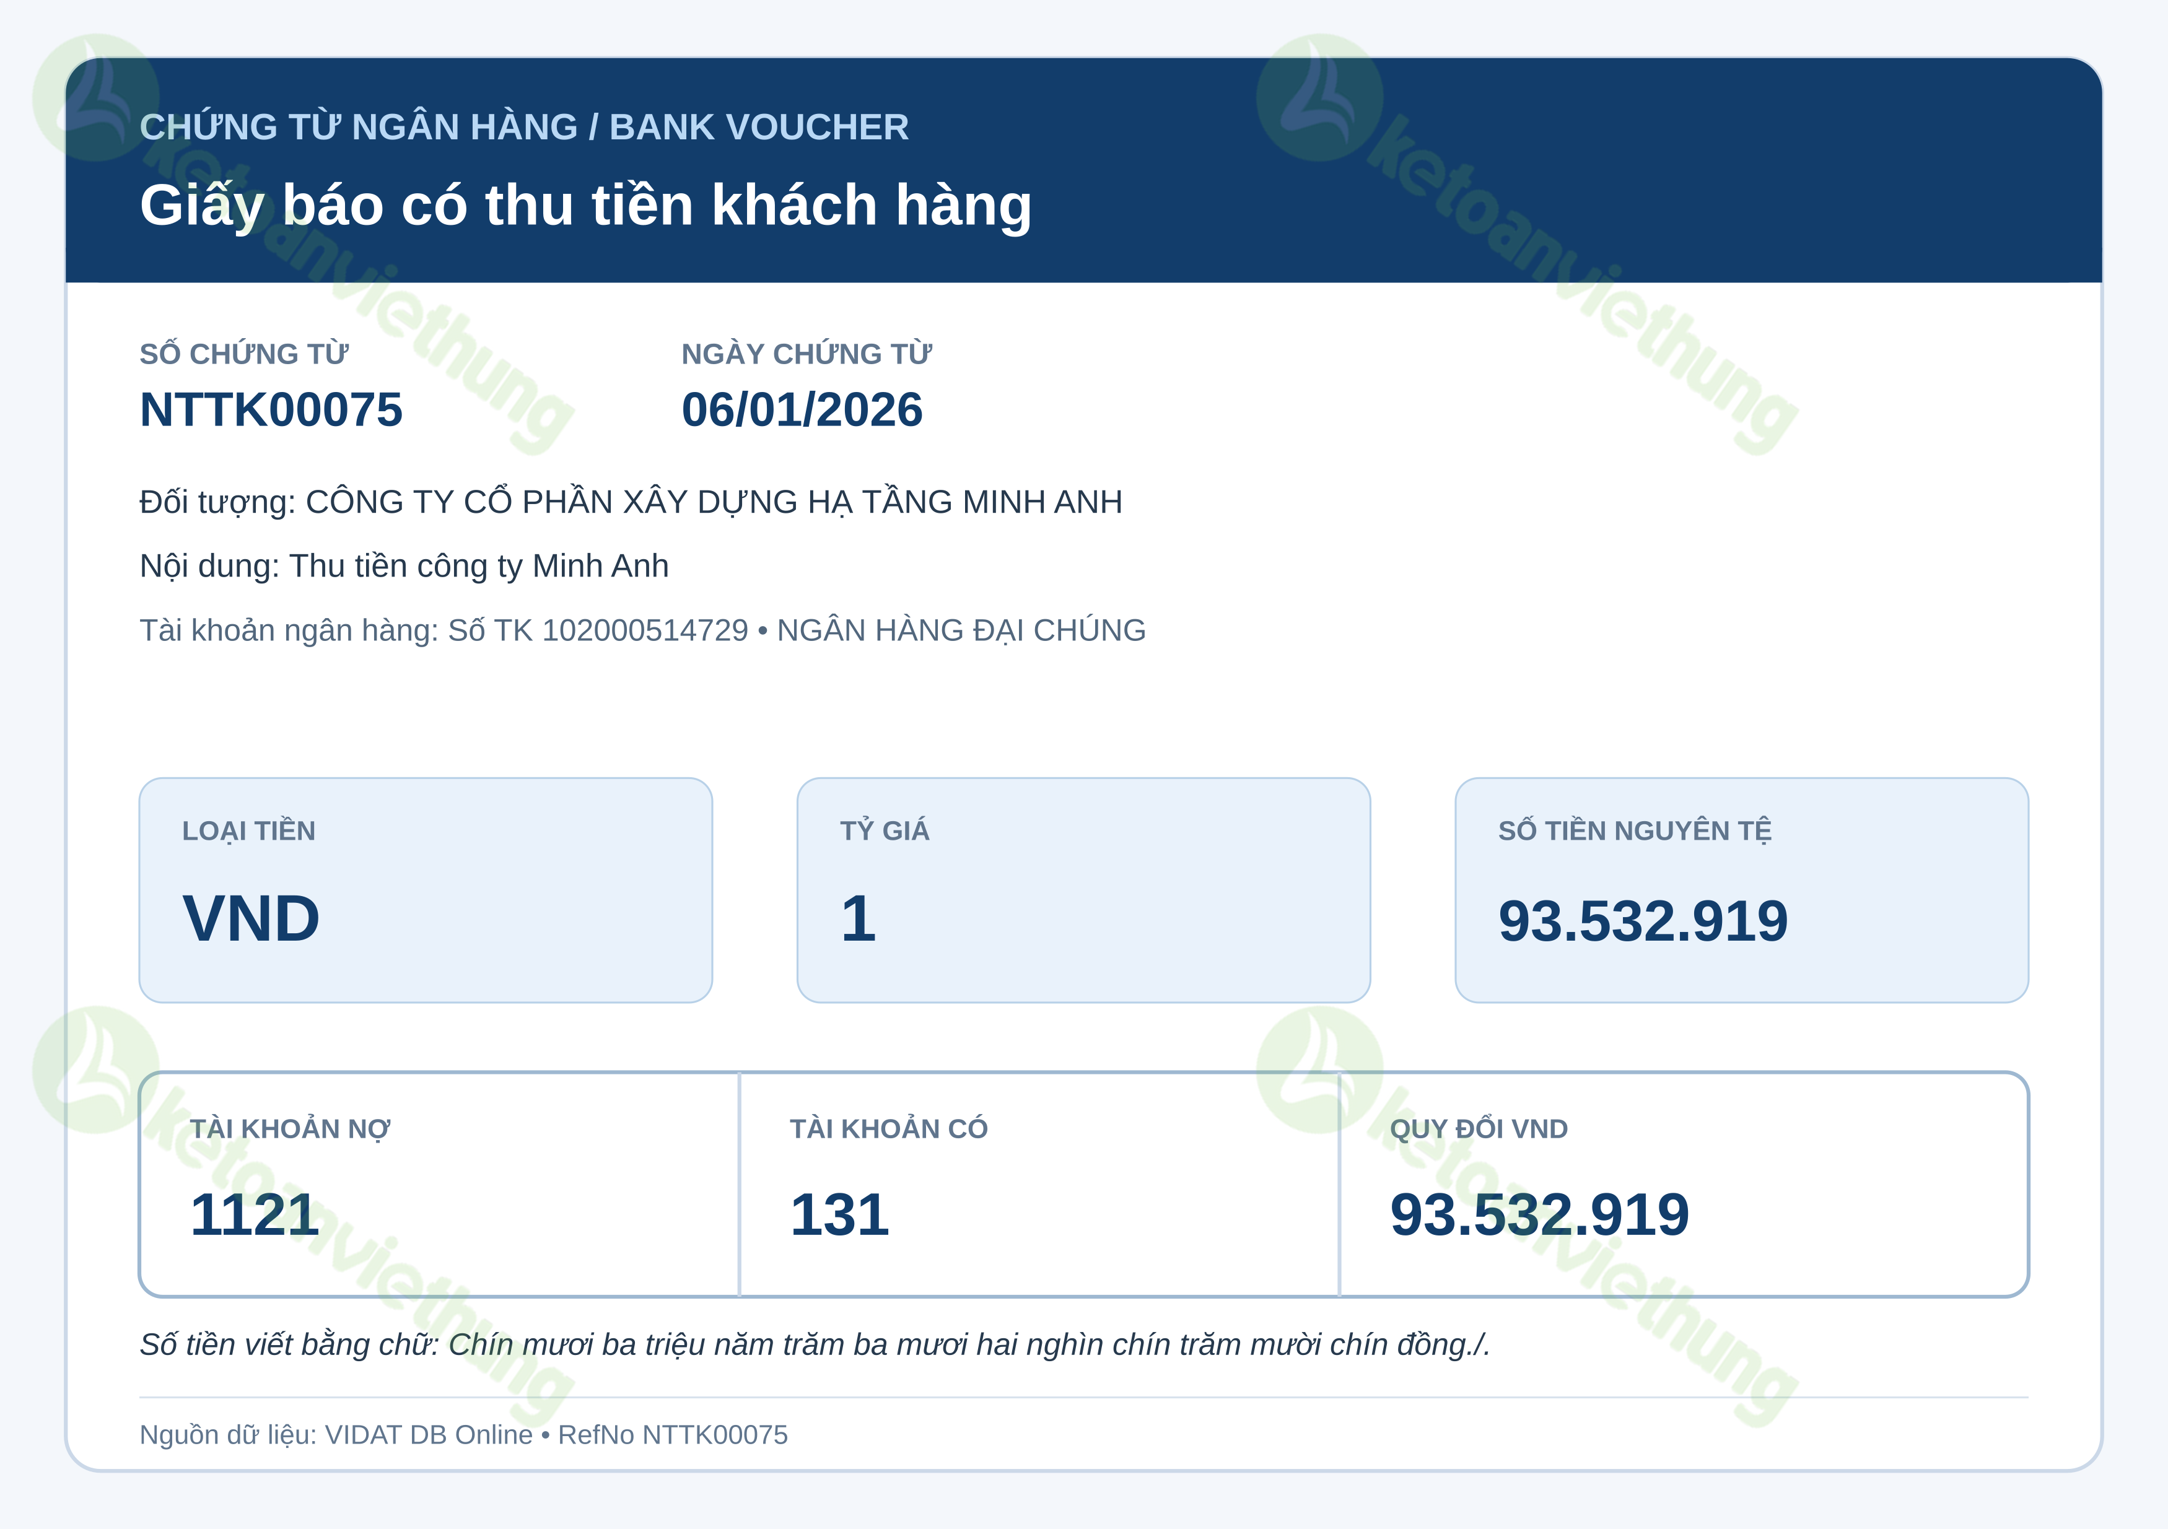This screenshot has width=2168, height=1529.
Task: Select the 'Nội dung: Thu tiền công ty Minh Anh' line
Action: point(404,566)
